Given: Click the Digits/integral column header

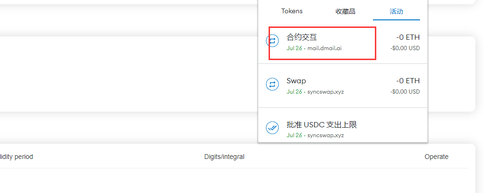Looking at the screenshot, I should pos(224,157).
